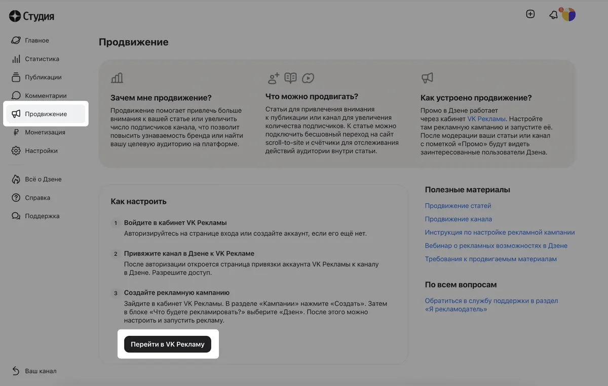The width and height of the screenshot is (608, 386).
Task: Click the growth chart icon above Зачем мне продвижение
Action: point(117,78)
